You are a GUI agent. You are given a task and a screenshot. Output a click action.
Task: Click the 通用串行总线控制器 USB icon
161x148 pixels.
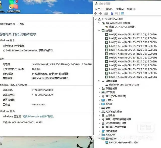103,127
